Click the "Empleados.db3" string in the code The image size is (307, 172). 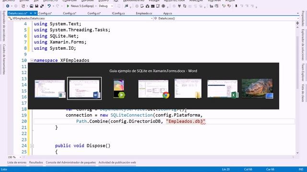click(x=186, y=121)
